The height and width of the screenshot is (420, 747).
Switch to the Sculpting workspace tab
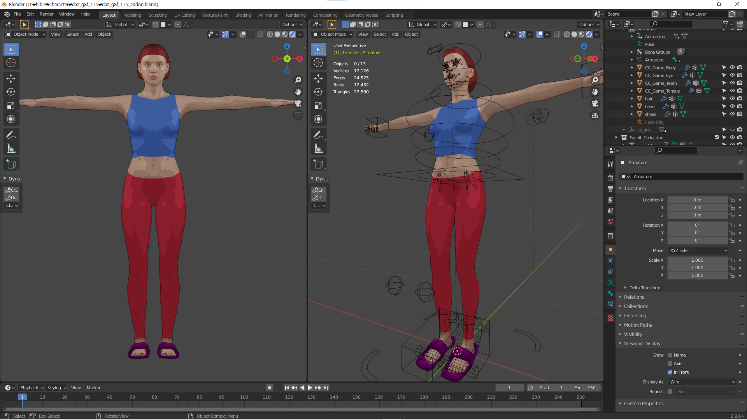(x=157, y=15)
